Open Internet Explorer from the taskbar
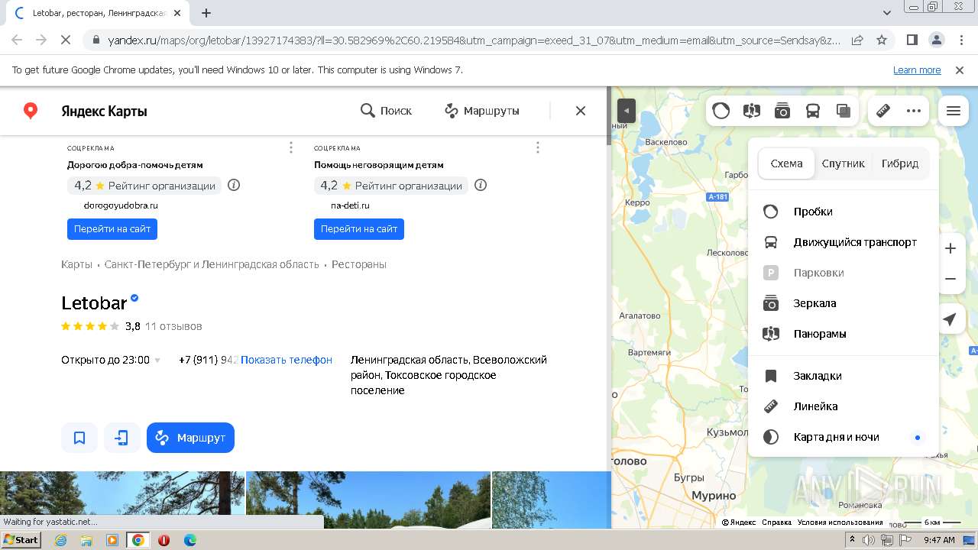Image resolution: width=978 pixels, height=550 pixels. [61, 540]
